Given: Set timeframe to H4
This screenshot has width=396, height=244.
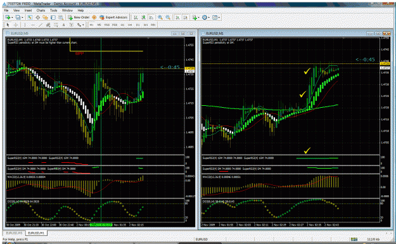Looking at the screenshot, I should 130,25.
